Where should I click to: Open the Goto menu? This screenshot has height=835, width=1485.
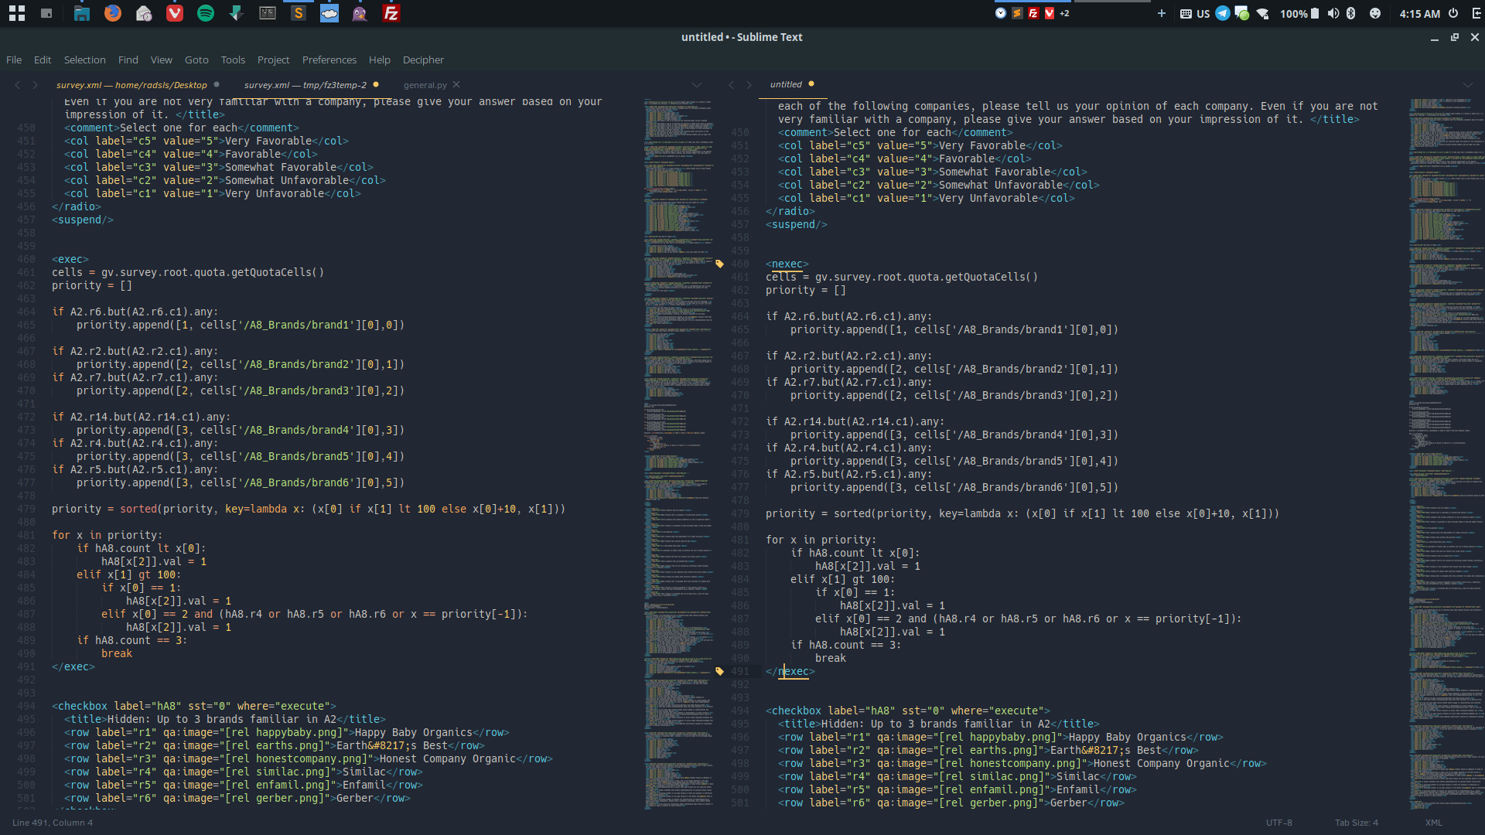coord(196,60)
